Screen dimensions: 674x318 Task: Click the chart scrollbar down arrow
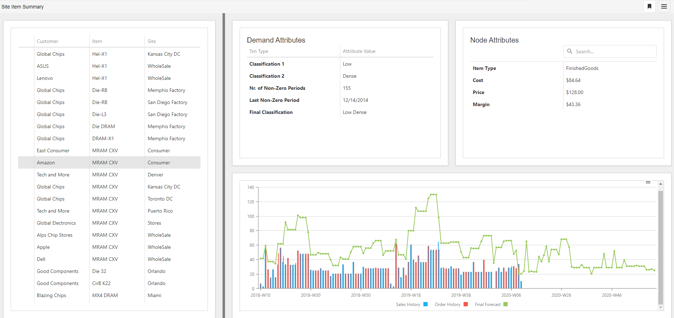660,308
